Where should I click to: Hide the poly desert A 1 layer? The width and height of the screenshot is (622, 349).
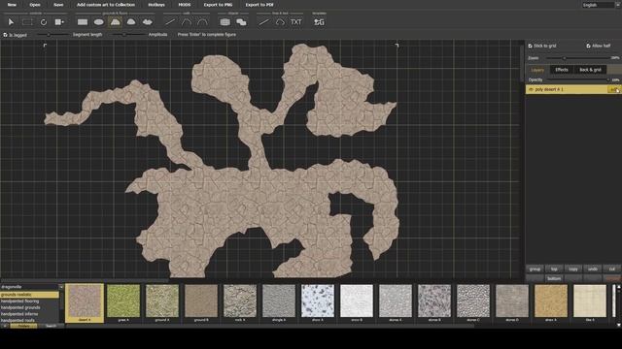coord(531,90)
